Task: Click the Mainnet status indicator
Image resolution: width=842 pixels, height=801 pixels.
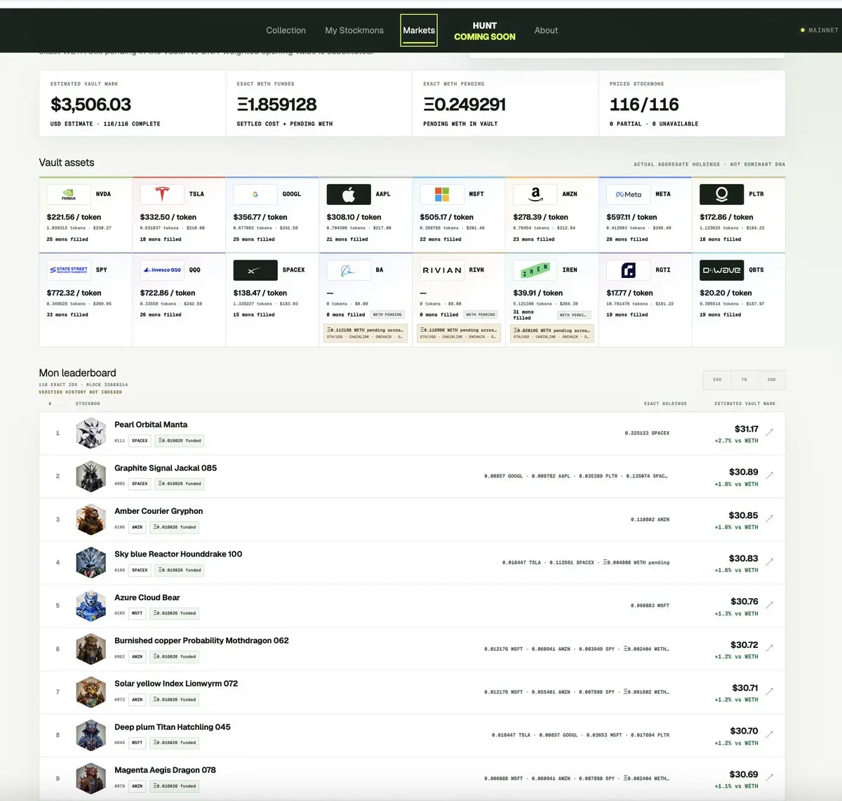Action: point(819,30)
